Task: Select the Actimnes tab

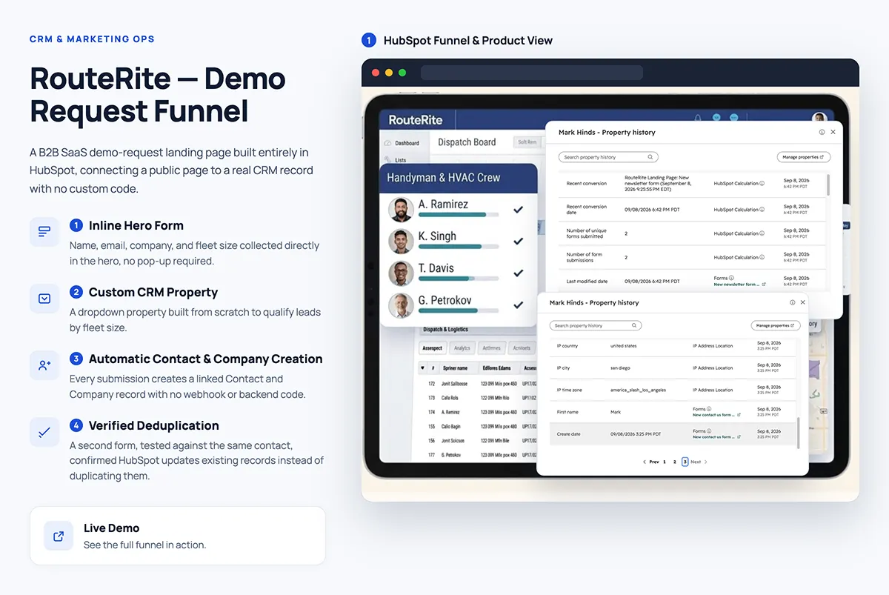Action: point(491,348)
